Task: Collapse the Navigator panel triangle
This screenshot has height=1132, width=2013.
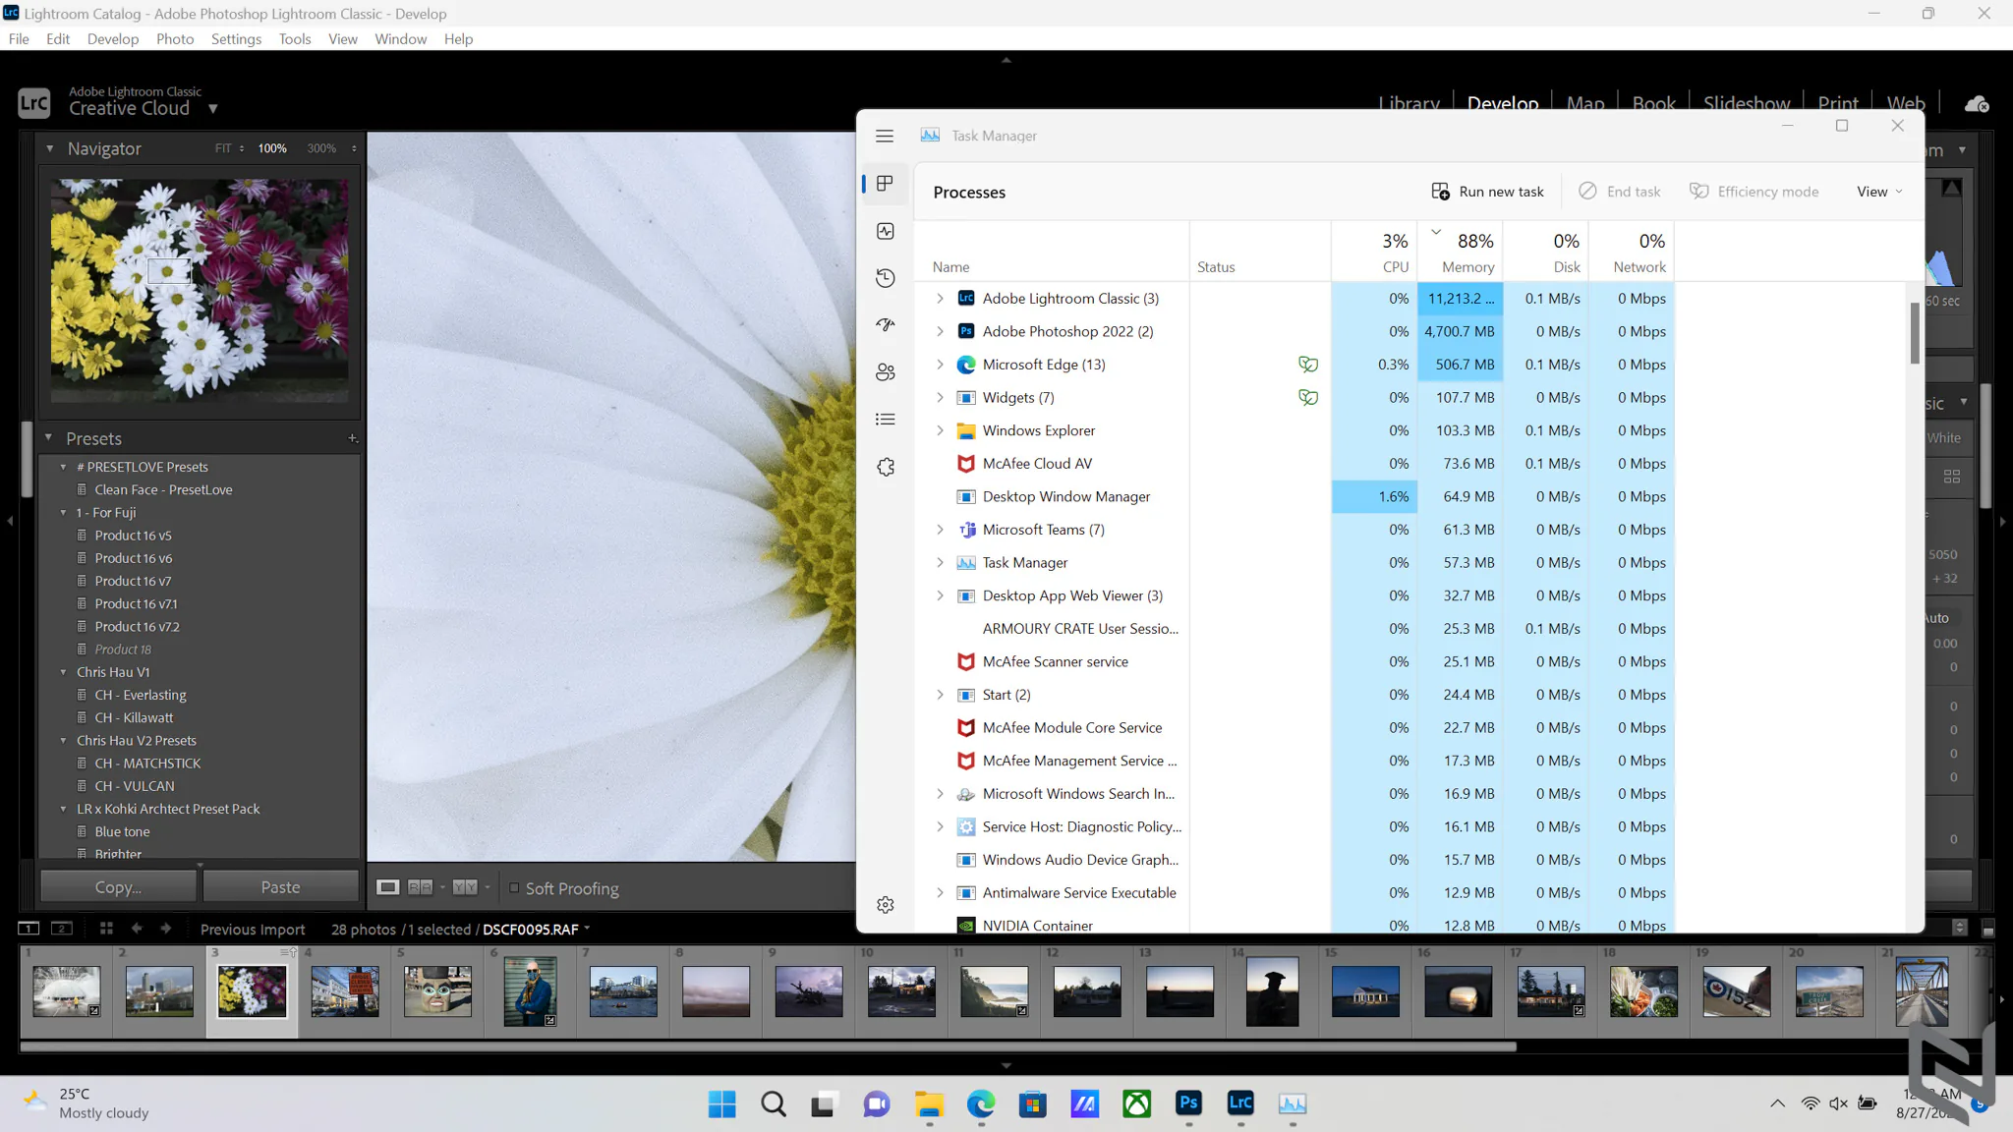Action: (50, 148)
